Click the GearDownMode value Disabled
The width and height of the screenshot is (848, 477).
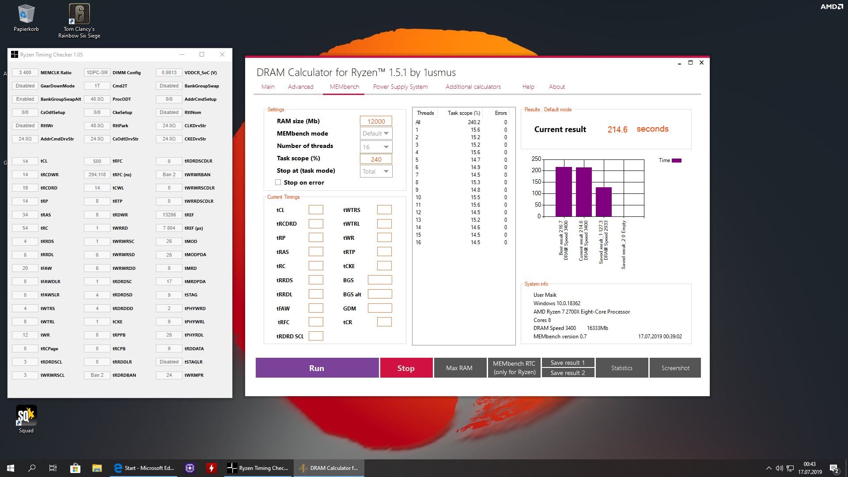click(x=25, y=86)
